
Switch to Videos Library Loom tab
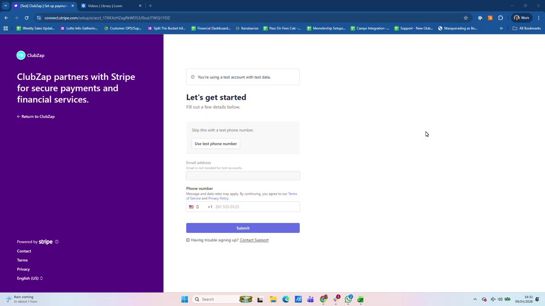coord(112,6)
